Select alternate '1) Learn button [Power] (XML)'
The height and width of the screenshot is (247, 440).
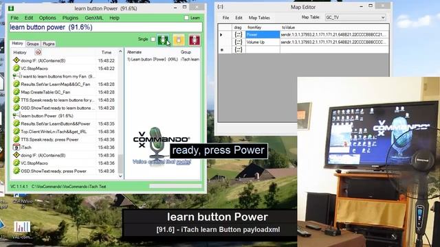(x=153, y=60)
